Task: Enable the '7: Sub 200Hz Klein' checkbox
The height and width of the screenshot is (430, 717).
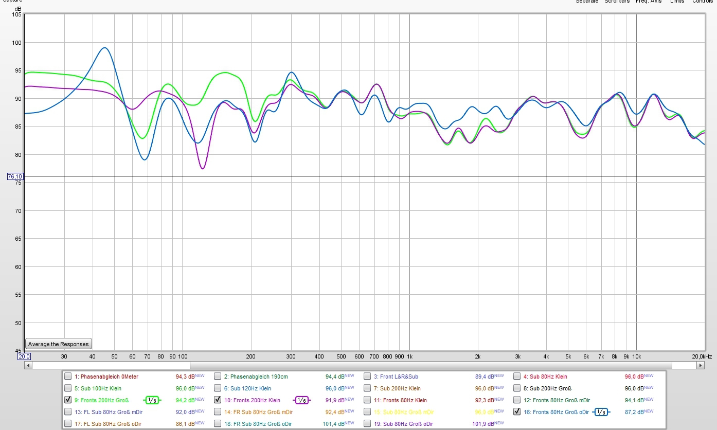Action: (367, 388)
